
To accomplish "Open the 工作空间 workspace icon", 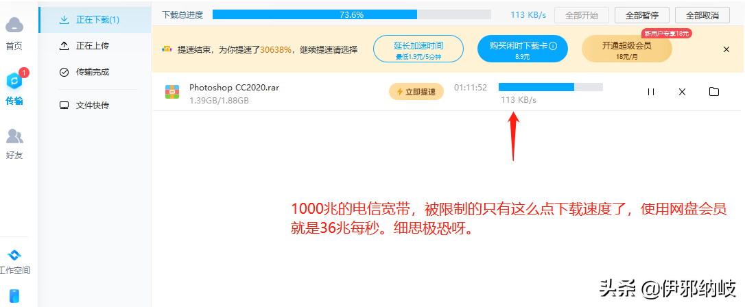I will point(14,256).
